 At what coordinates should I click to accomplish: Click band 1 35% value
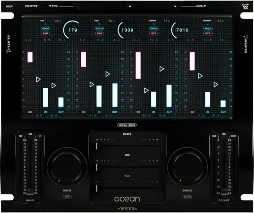click(x=58, y=21)
